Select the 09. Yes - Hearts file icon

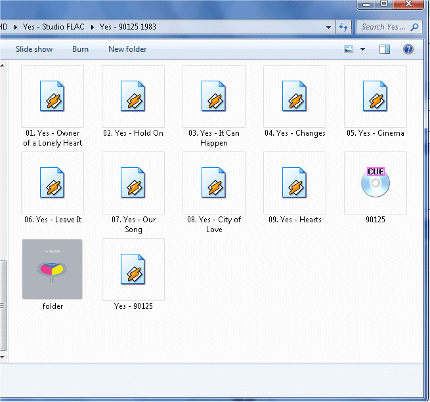coord(295,182)
